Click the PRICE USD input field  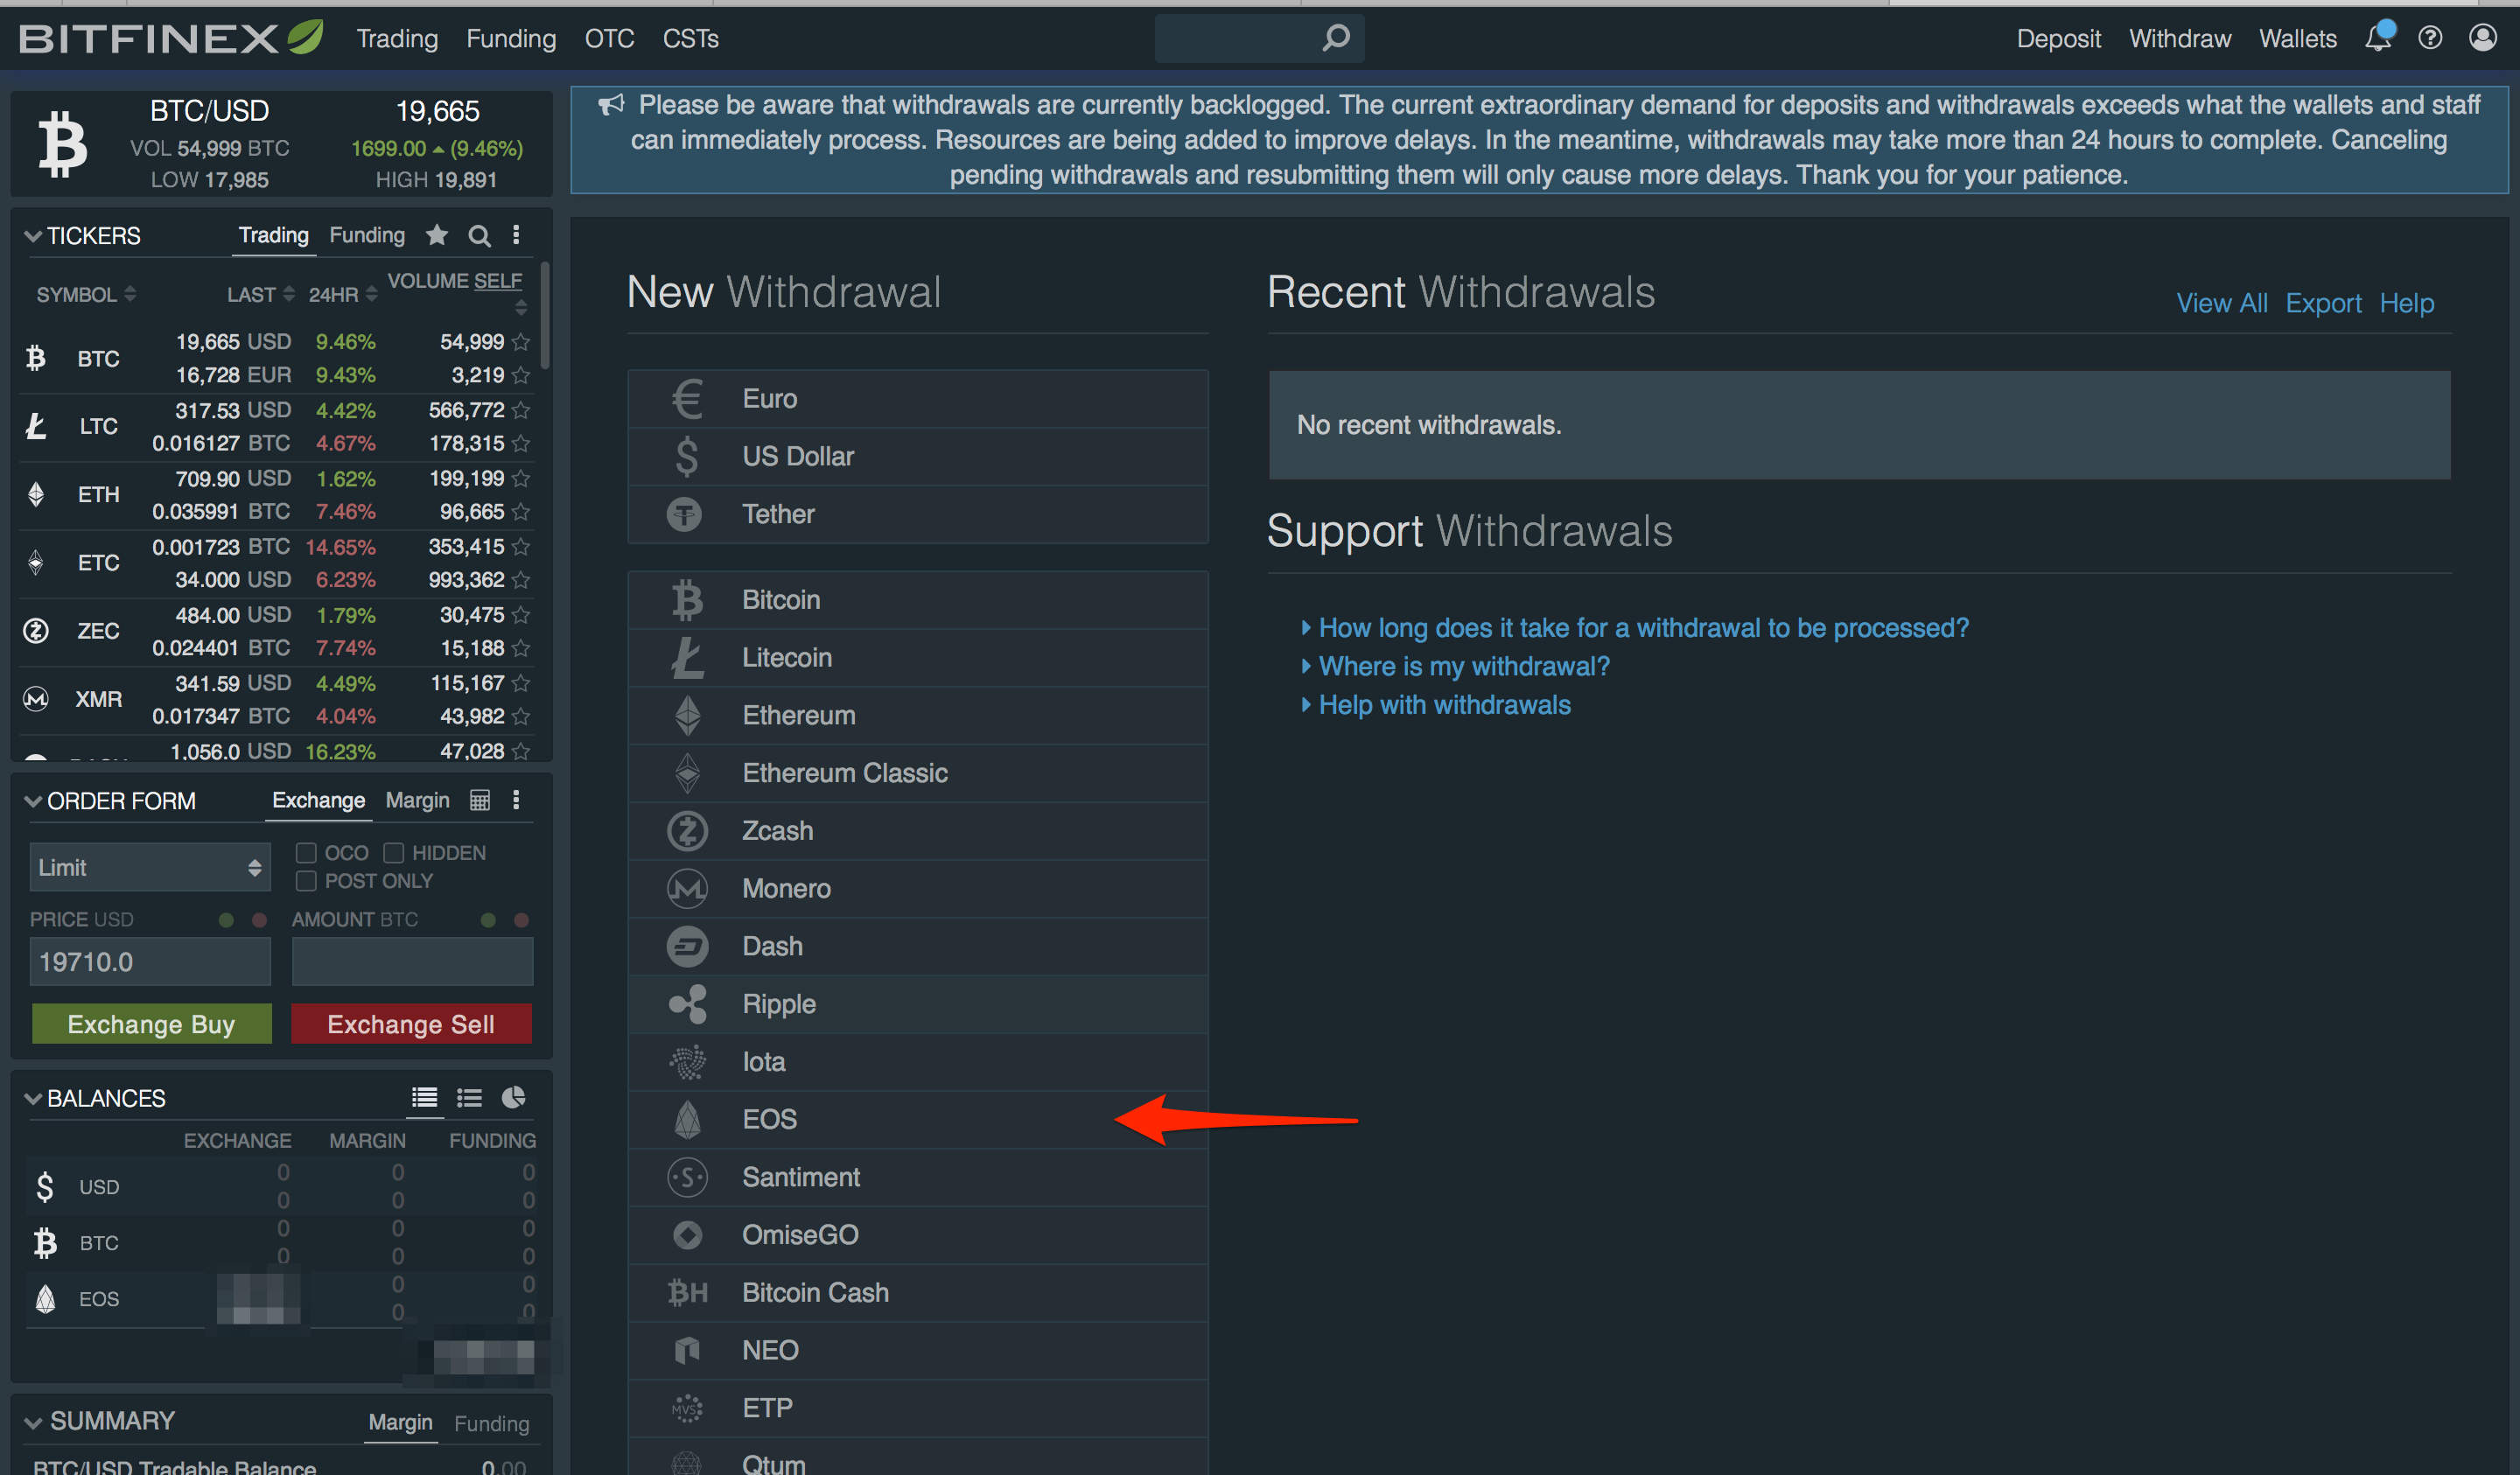click(150, 961)
